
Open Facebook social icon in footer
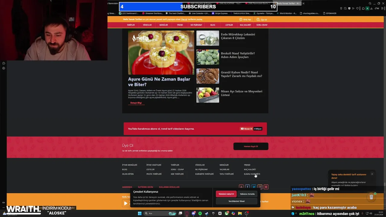coord(247,187)
